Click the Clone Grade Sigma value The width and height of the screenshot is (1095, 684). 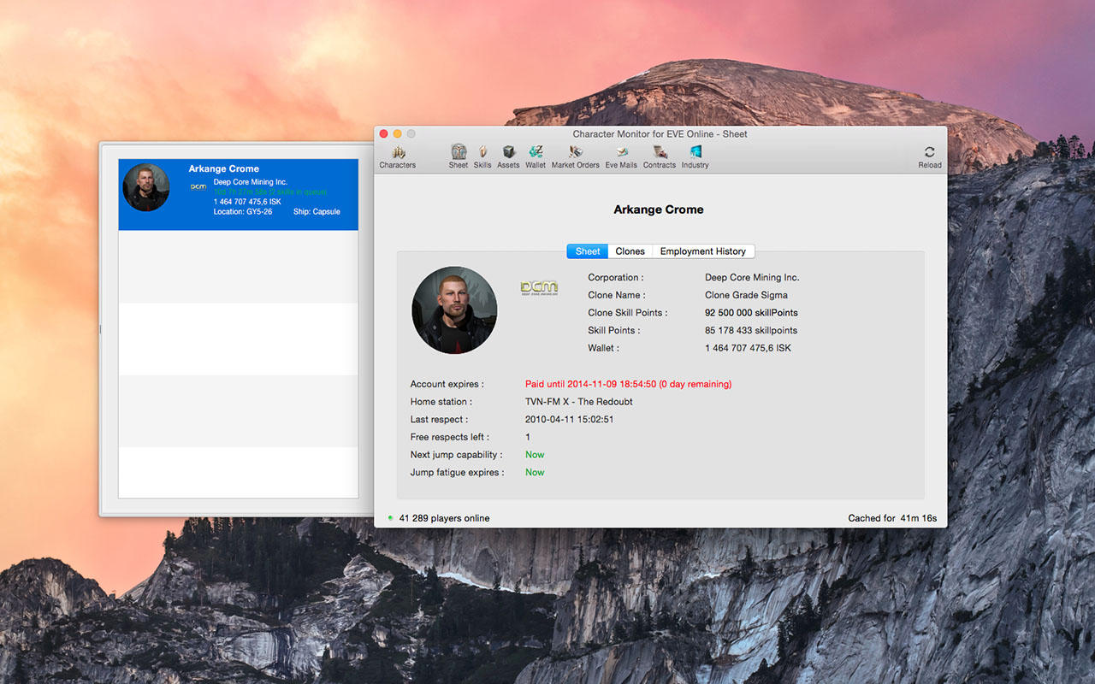[746, 295]
